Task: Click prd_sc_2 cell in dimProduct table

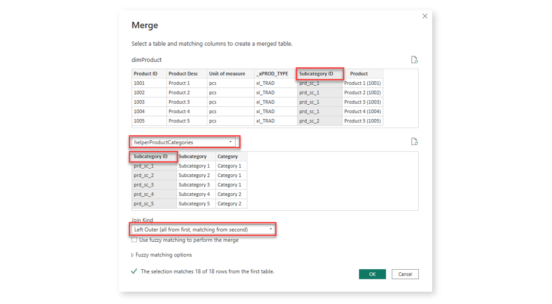Action: (320, 121)
